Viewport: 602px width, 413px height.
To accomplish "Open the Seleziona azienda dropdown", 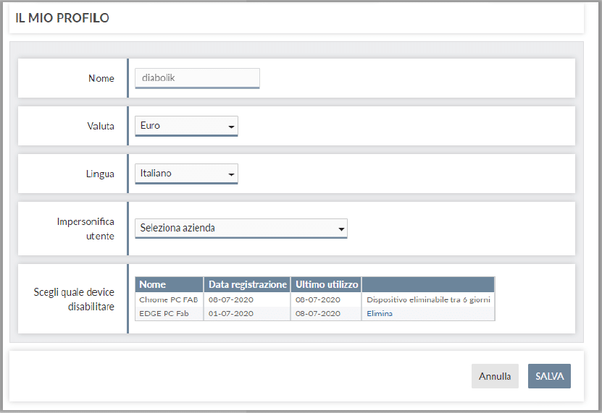I will pyautogui.click(x=241, y=228).
